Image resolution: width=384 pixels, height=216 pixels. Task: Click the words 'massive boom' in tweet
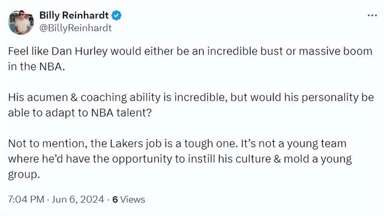click(335, 51)
